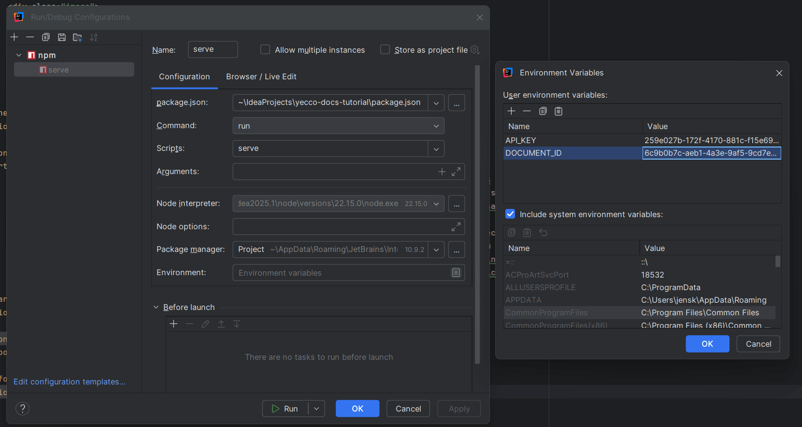Click the Name field containing serve
Screen dimensions: 802x427
click(213, 49)
